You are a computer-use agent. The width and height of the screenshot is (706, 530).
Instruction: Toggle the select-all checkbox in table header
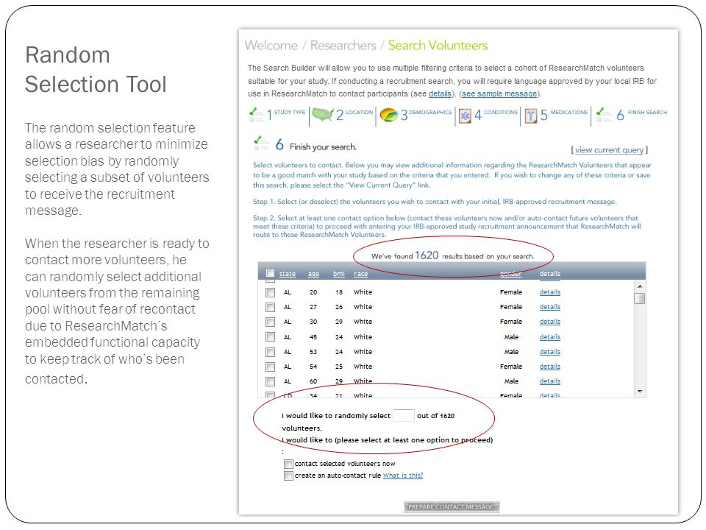pyautogui.click(x=270, y=273)
